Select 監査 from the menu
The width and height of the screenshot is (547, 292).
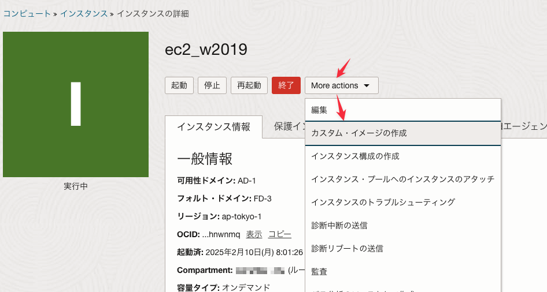(x=403, y=271)
